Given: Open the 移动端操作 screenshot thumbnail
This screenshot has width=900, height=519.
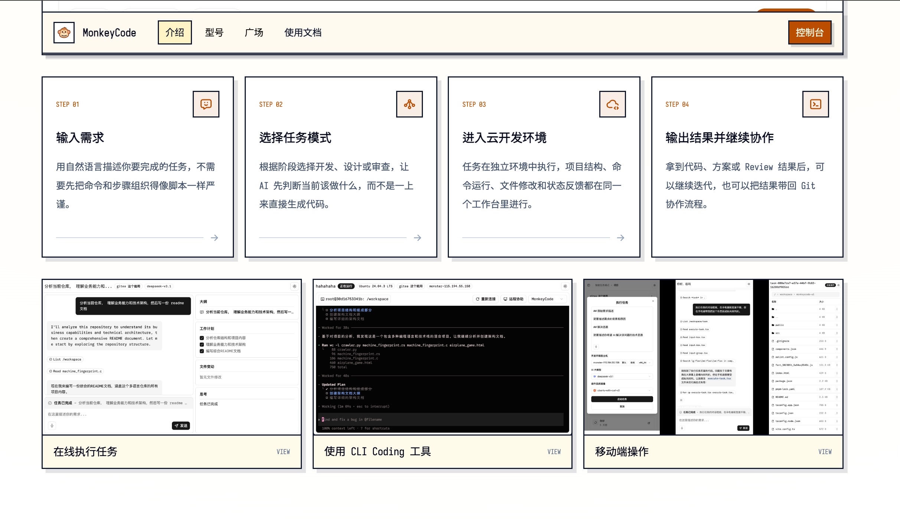Looking at the screenshot, I should coord(713,357).
